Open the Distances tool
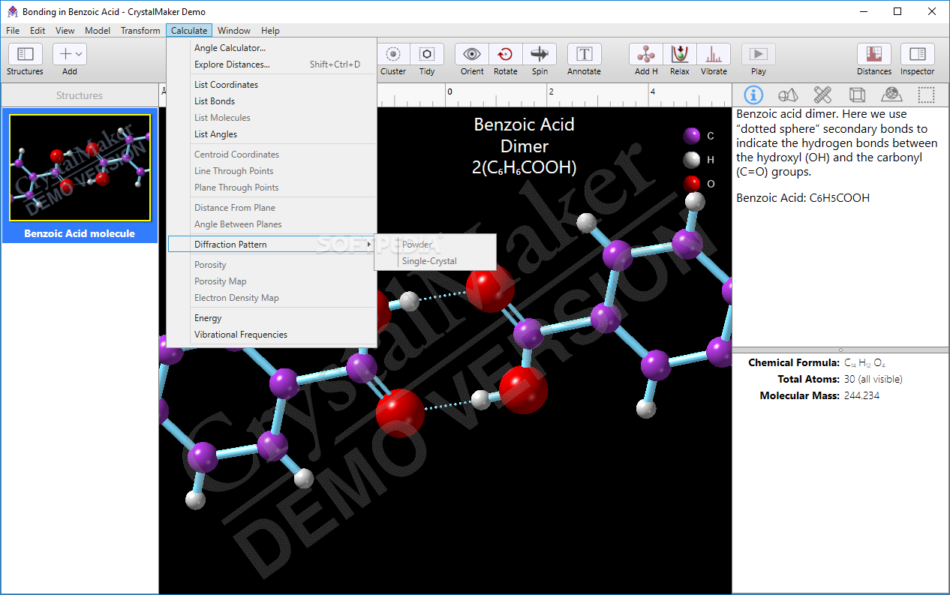Image resolution: width=950 pixels, height=595 pixels. pyautogui.click(x=874, y=55)
